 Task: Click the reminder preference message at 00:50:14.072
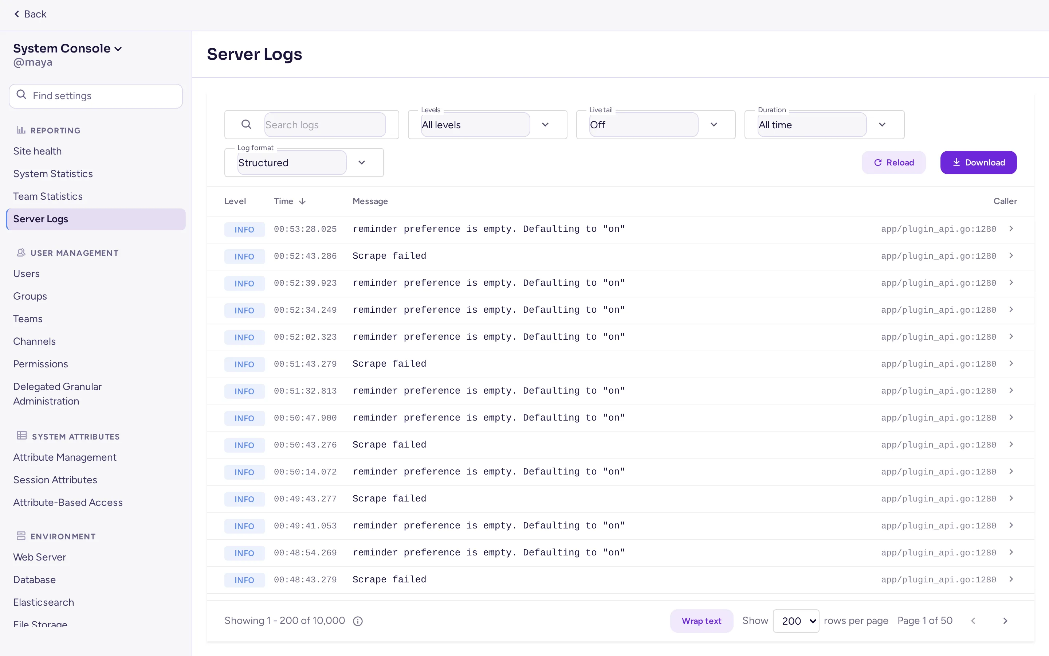488,472
